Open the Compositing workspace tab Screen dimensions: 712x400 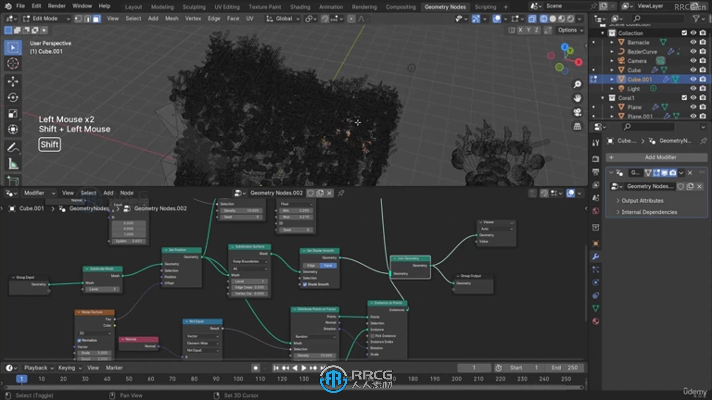pyautogui.click(x=401, y=6)
